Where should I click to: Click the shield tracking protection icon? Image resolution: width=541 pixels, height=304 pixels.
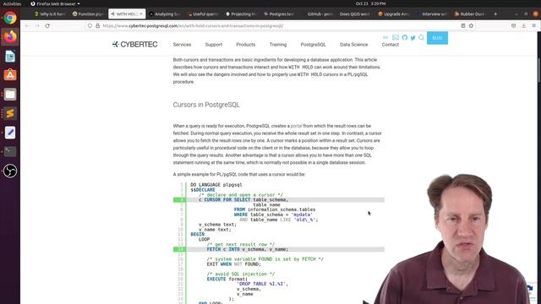(90, 26)
